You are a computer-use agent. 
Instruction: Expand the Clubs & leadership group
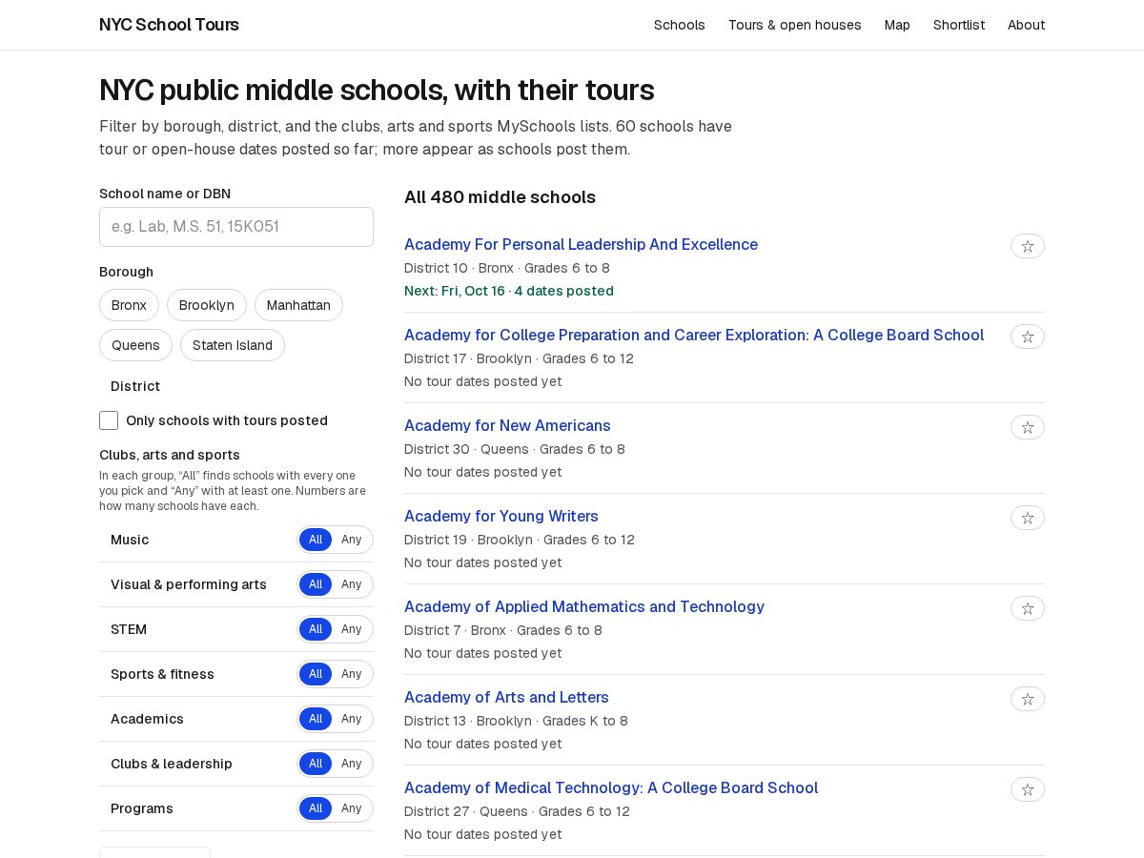[172, 764]
